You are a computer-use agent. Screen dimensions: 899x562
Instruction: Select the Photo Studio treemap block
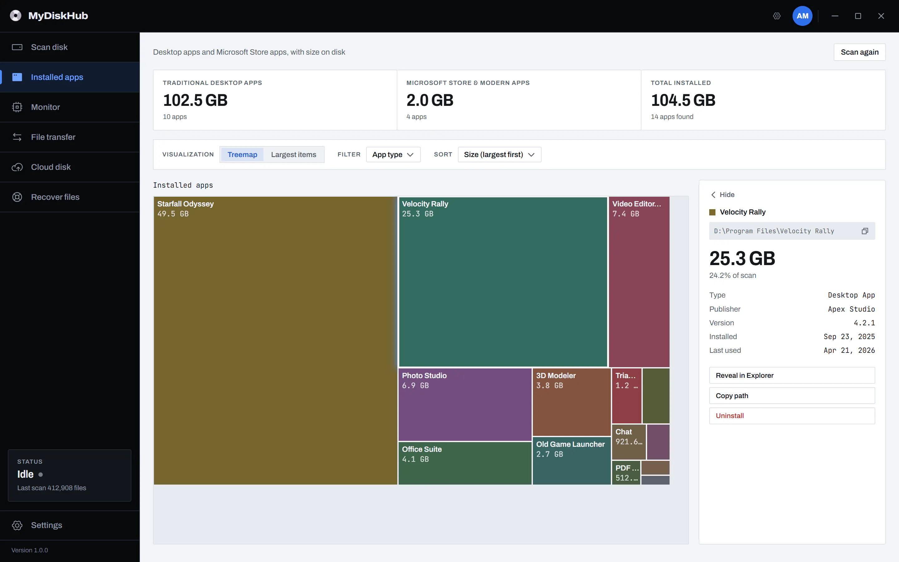(465, 404)
